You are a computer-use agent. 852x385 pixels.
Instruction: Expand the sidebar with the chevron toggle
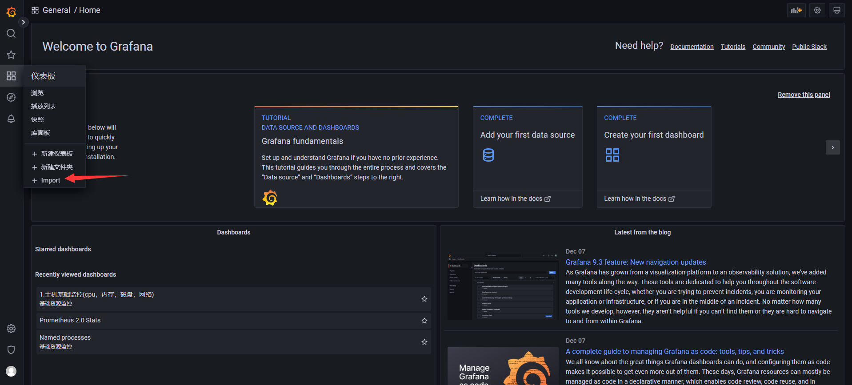click(24, 22)
